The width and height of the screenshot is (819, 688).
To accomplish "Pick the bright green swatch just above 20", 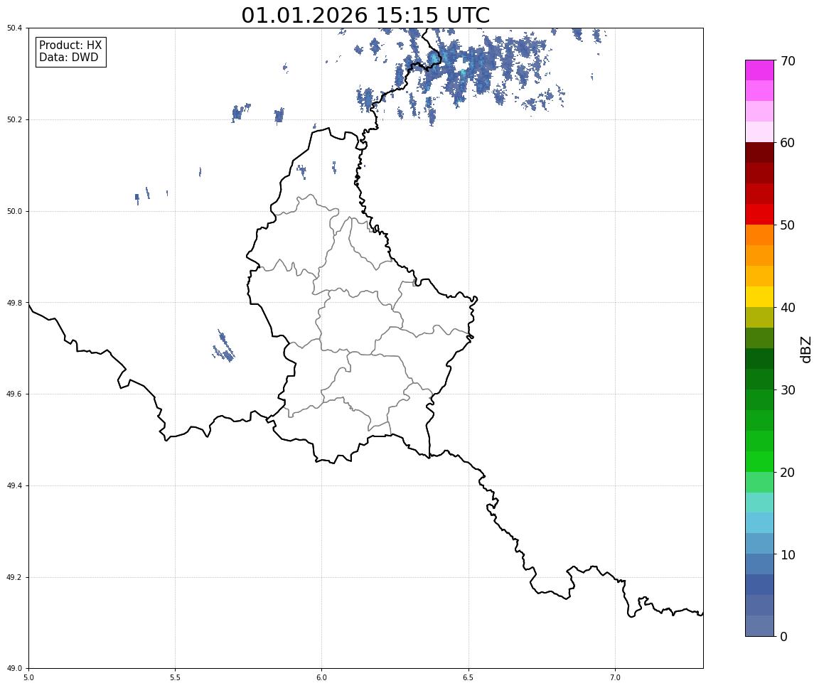I will click(759, 461).
